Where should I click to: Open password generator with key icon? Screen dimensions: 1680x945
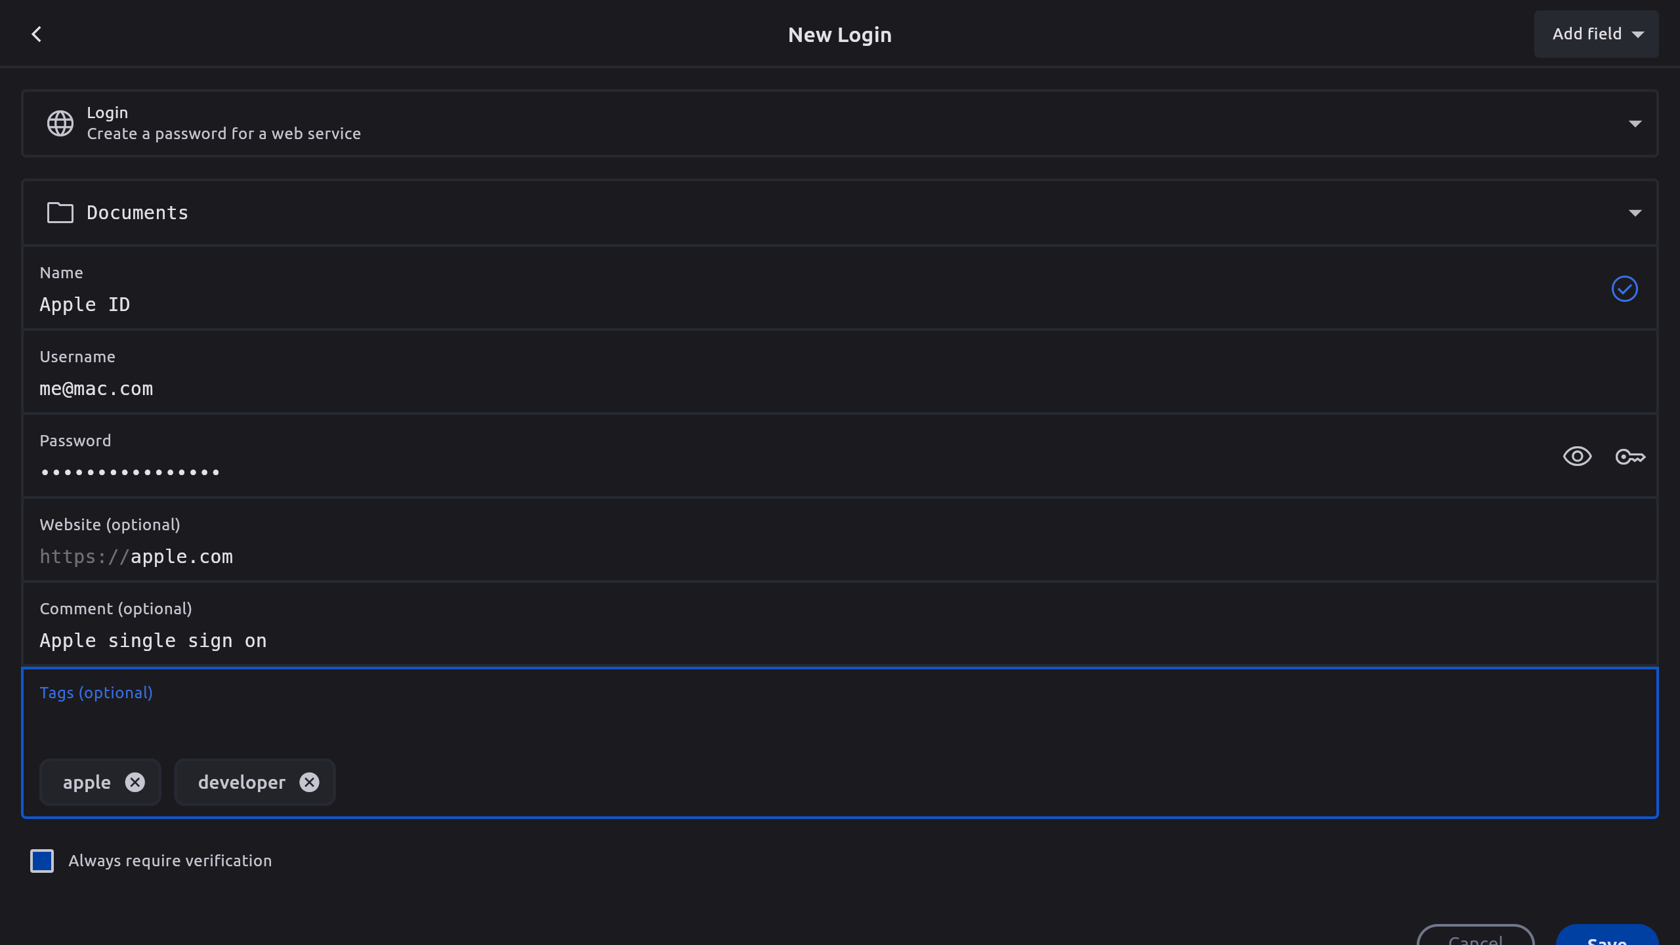[x=1630, y=457]
